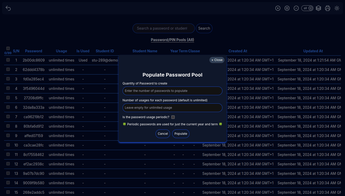Viewport: 345px width, 196px height.
Task: Click the Search button
Action: pos(204,28)
